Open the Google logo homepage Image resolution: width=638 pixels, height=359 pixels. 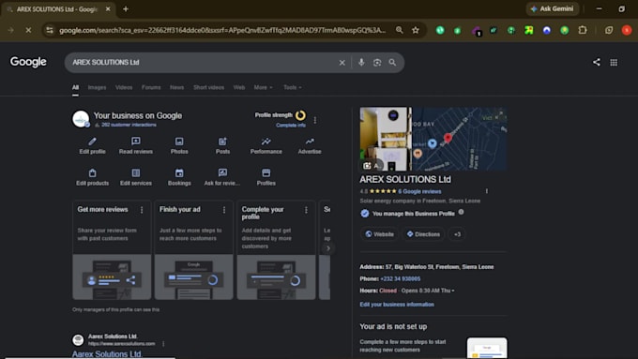pyautogui.click(x=28, y=62)
